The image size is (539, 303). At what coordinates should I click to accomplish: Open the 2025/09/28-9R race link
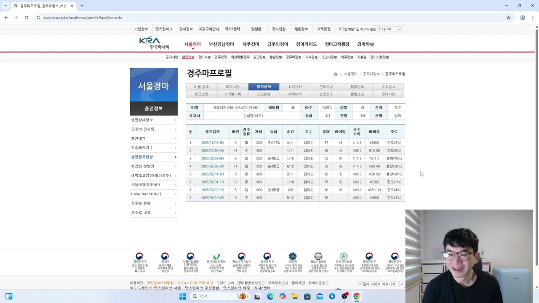click(212, 159)
